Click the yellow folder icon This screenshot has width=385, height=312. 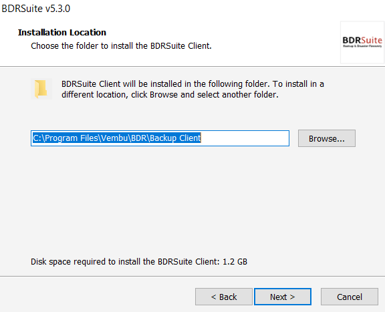tap(41, 89)
